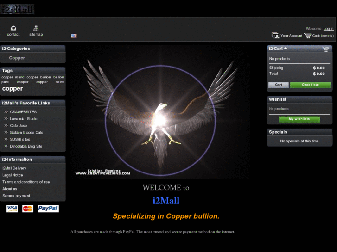Image resolution: width=337 pixels, height=252 pixels.
Task: Open the About us page
Action: point(10,189)
